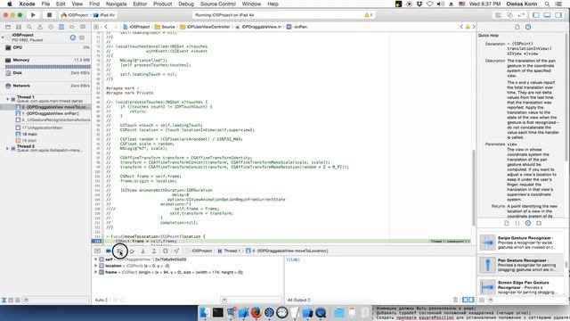Click the Simulate Location arrow icon
This screenshot has width=570, height=321.
(176, 251)
